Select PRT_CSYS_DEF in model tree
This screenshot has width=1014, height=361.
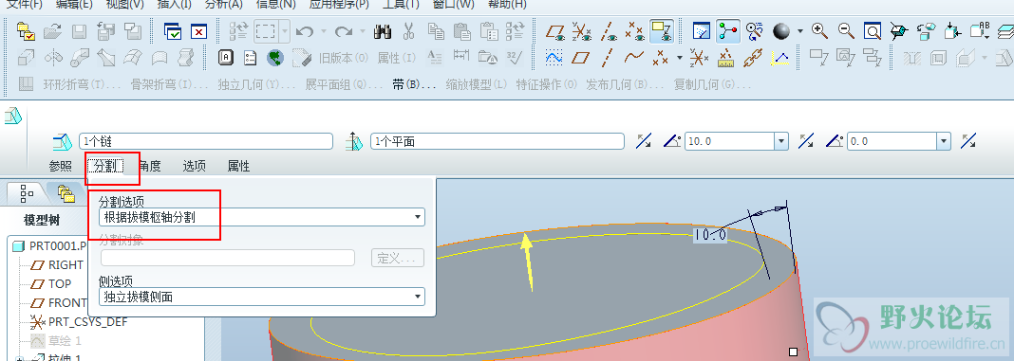coord(79,321)
